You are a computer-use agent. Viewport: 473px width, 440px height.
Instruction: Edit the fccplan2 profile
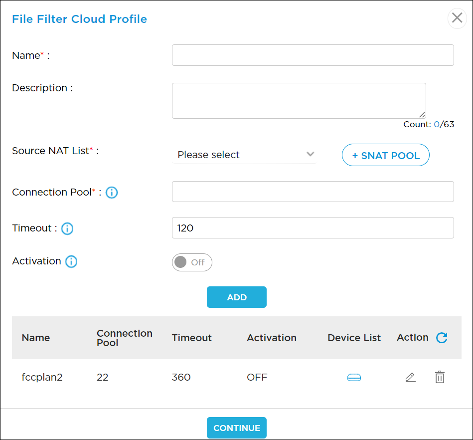tap(410, 377)
